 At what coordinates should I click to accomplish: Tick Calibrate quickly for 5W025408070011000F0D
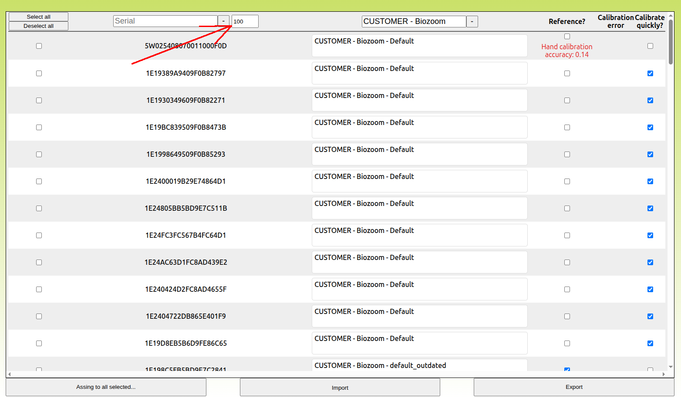[650, 46]
